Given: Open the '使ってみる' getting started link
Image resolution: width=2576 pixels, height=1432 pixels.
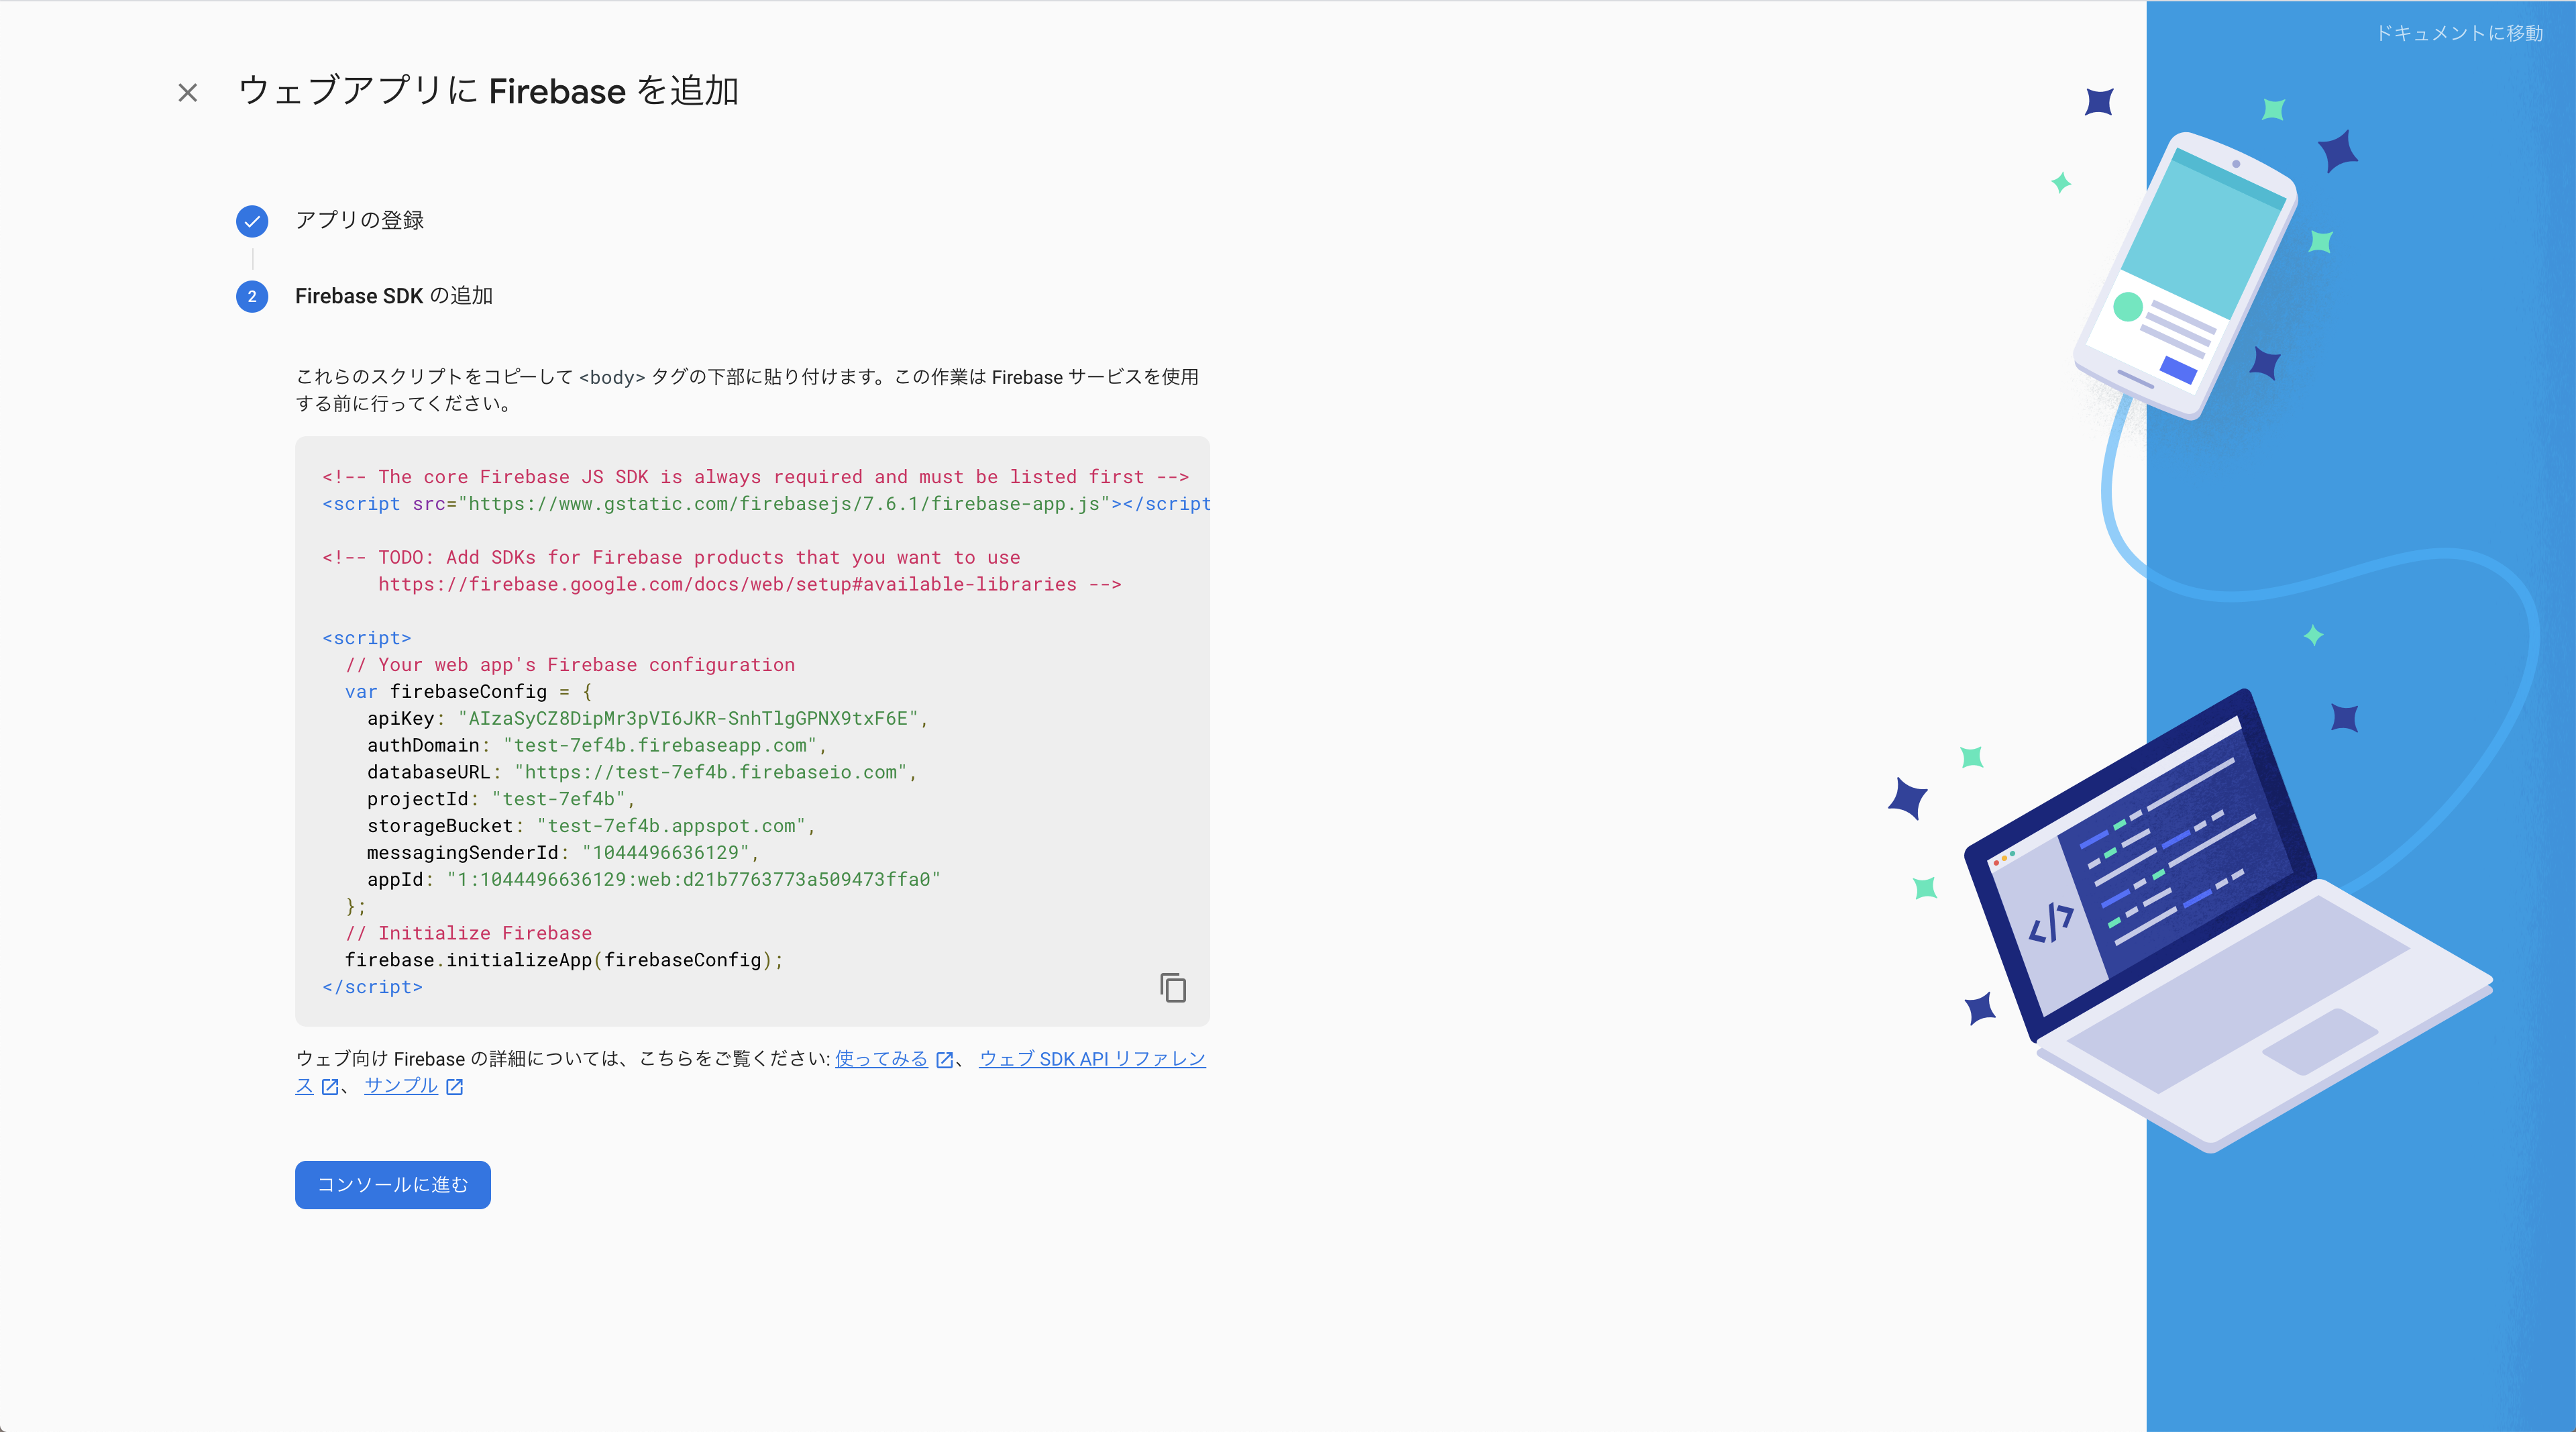Looking at the screenshot, I should coord(881,1058).
